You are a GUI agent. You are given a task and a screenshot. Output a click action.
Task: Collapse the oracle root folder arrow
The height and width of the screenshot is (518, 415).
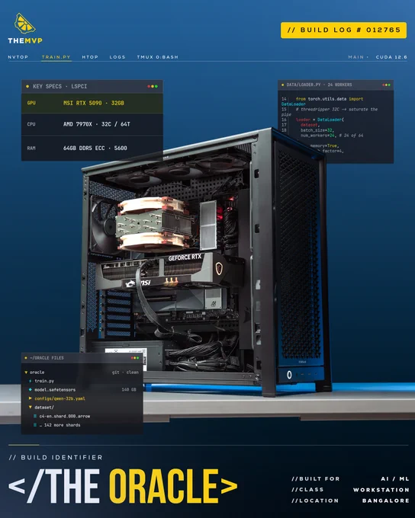click(x=26, y=373)
